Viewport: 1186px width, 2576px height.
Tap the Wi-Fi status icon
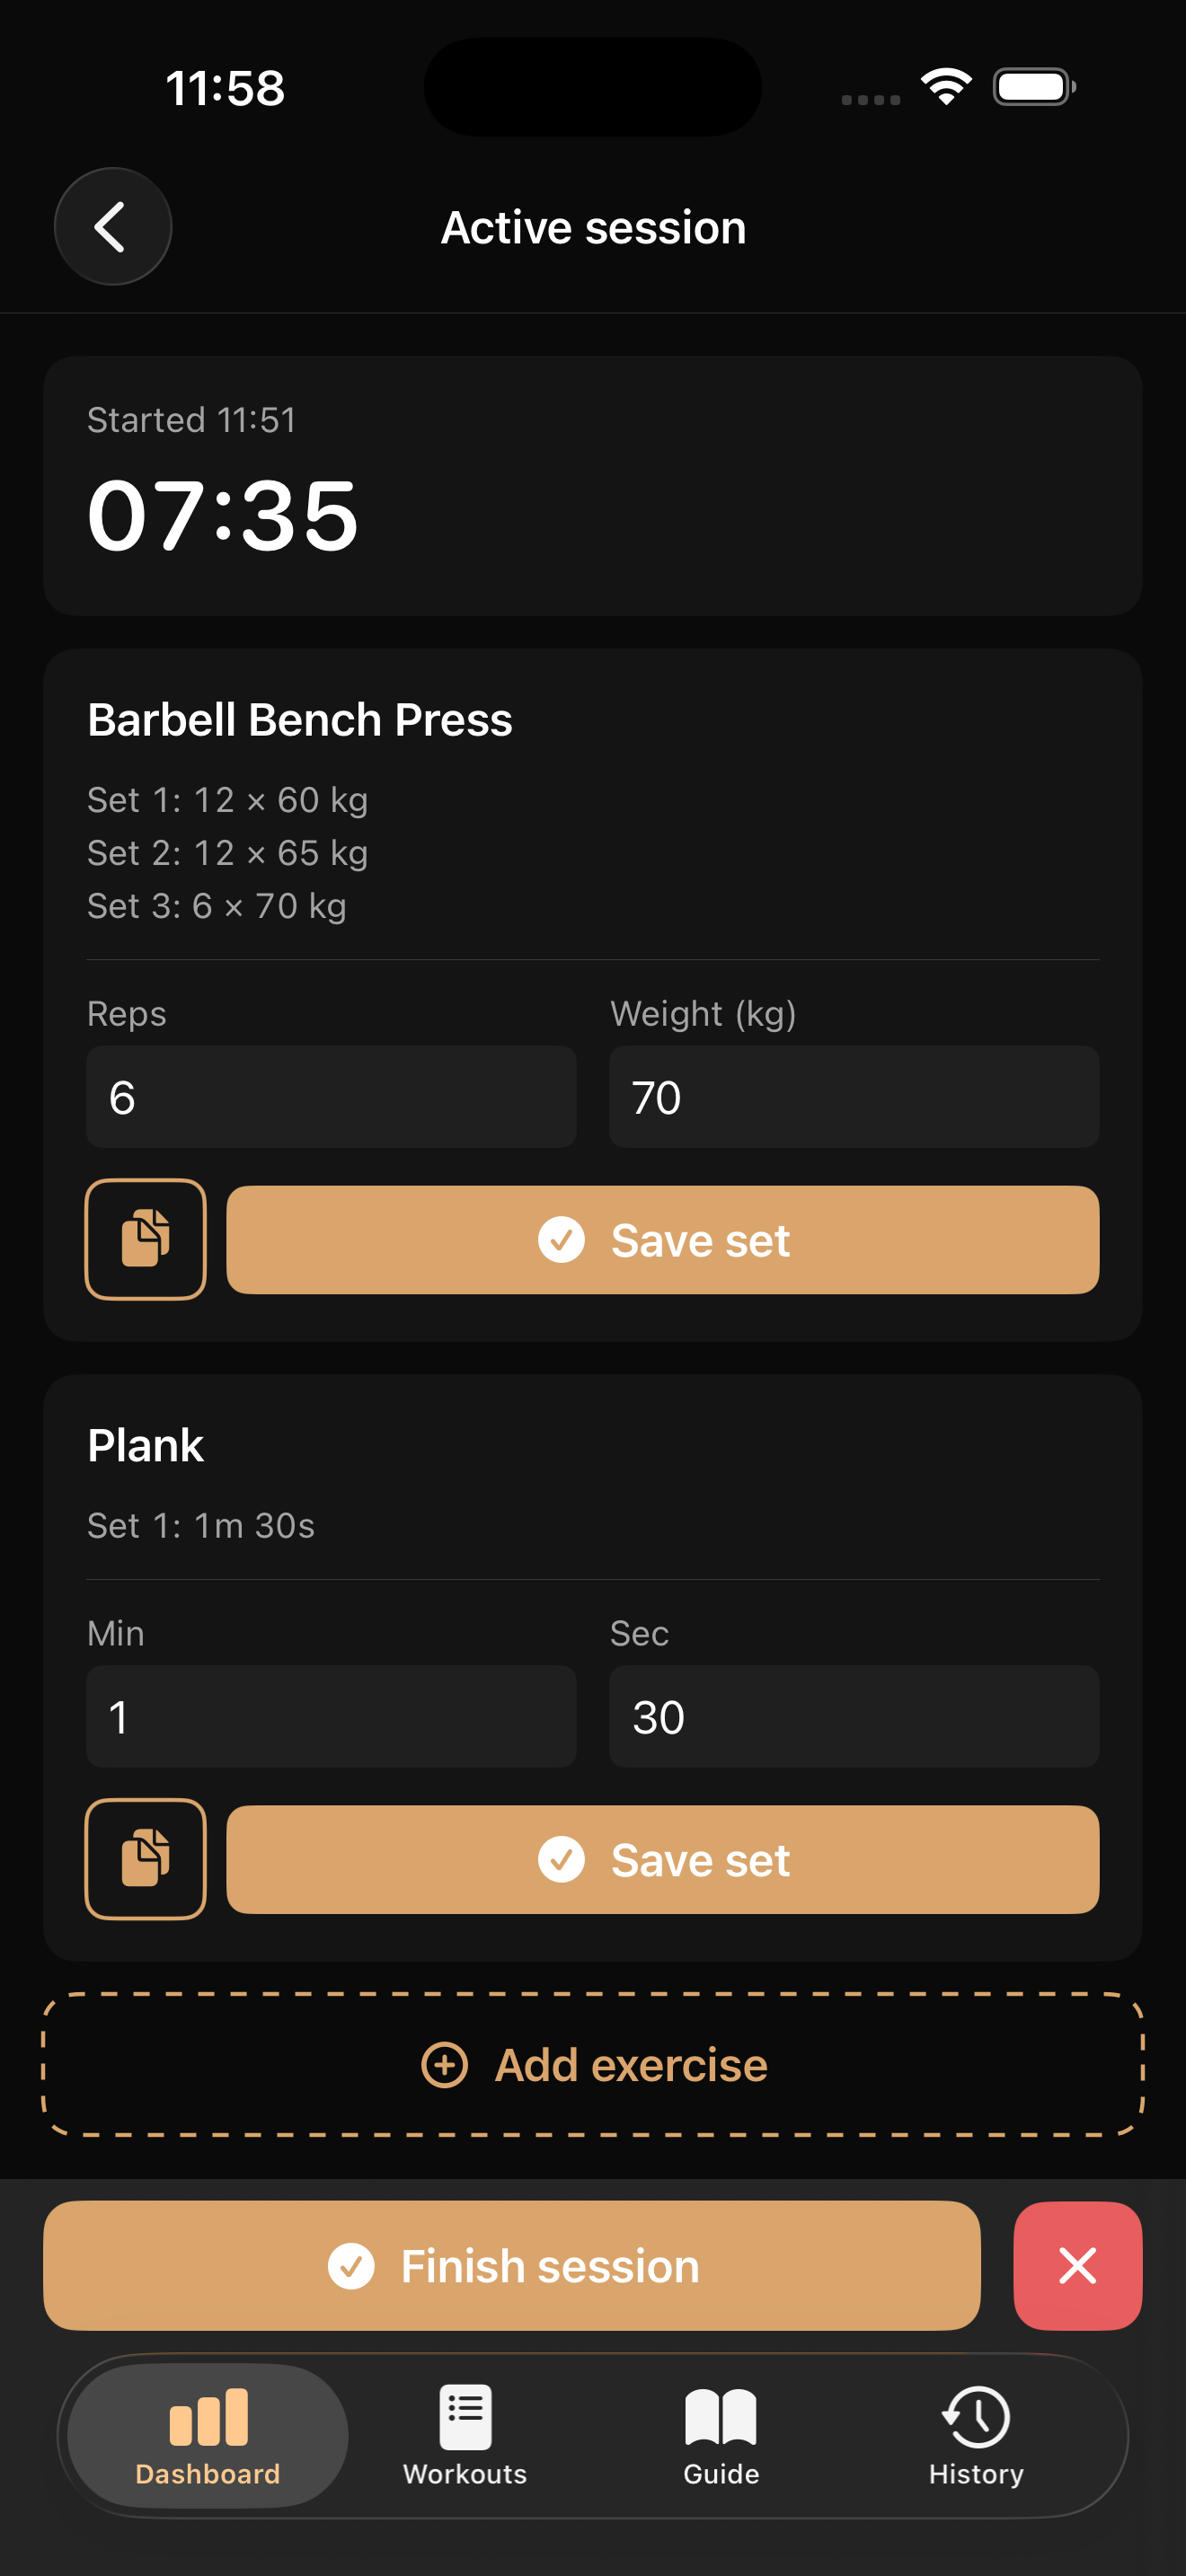(946, 87)
